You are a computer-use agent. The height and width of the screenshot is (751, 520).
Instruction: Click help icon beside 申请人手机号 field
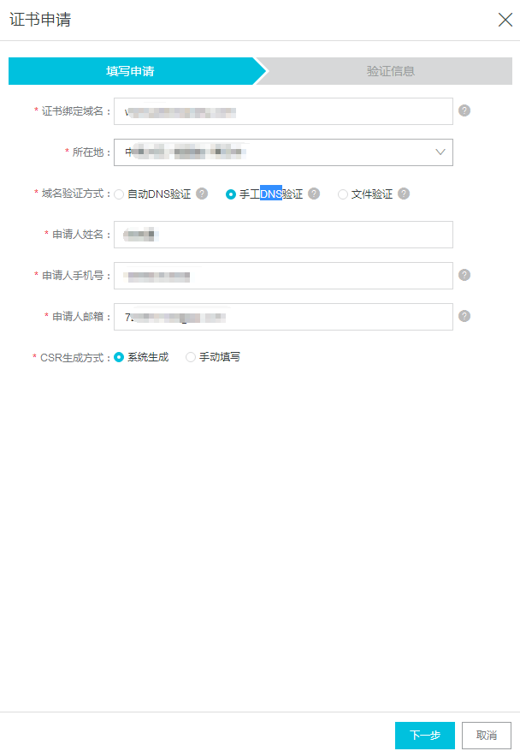(x=464, y=275)
